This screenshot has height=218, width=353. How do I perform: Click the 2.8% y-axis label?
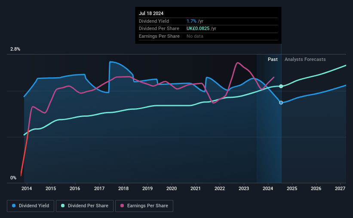coord(15,49)
